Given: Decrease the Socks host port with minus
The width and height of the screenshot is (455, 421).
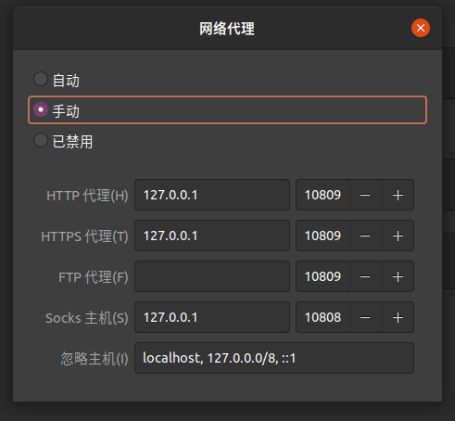Looking at the screenshot, I should click(365, 317).
